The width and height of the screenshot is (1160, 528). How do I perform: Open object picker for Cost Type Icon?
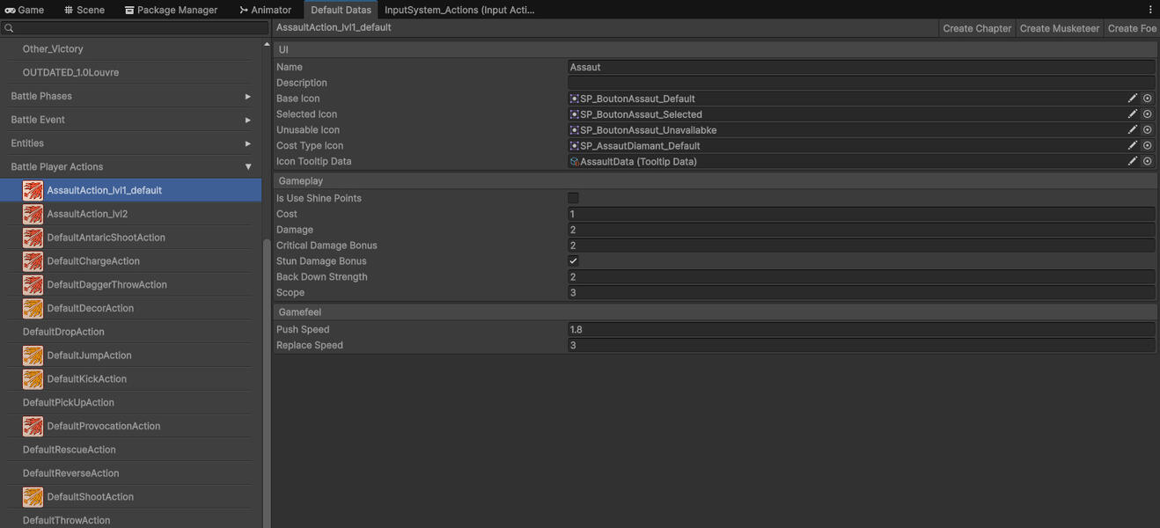click(1148, 146)
